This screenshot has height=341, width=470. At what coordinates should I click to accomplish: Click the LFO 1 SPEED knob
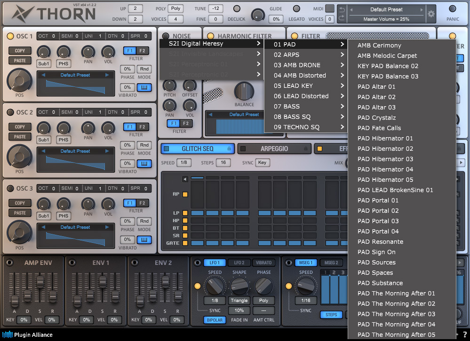[x=215, y=286]
